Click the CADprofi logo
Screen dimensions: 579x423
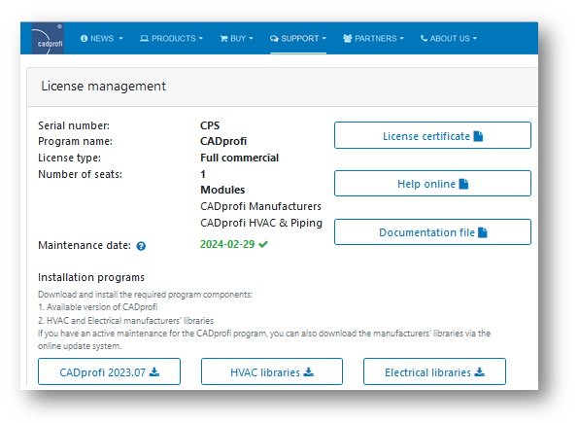click(48, 39)
